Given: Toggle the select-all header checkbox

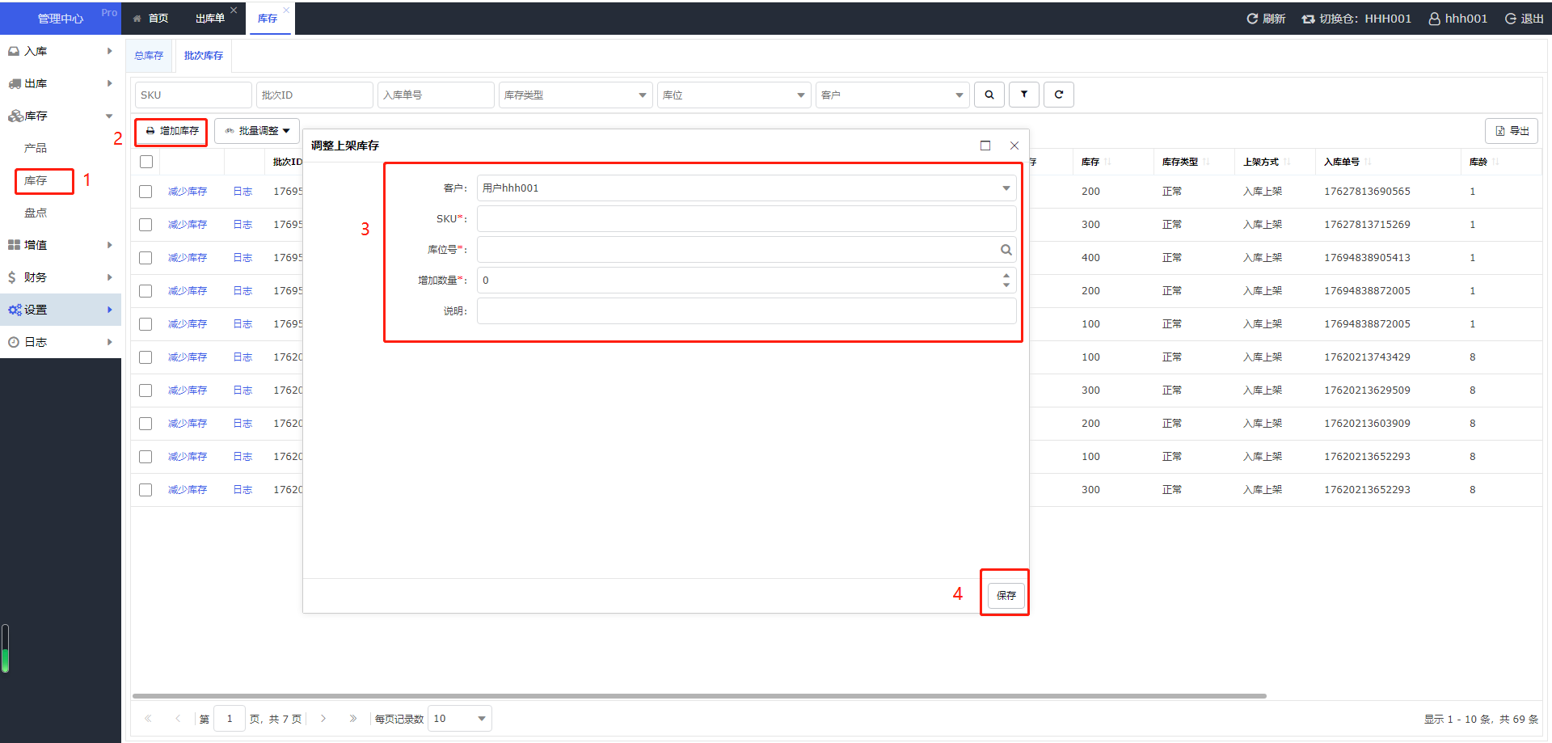Looking at the screenshot, I should click(x=146, y=162).
